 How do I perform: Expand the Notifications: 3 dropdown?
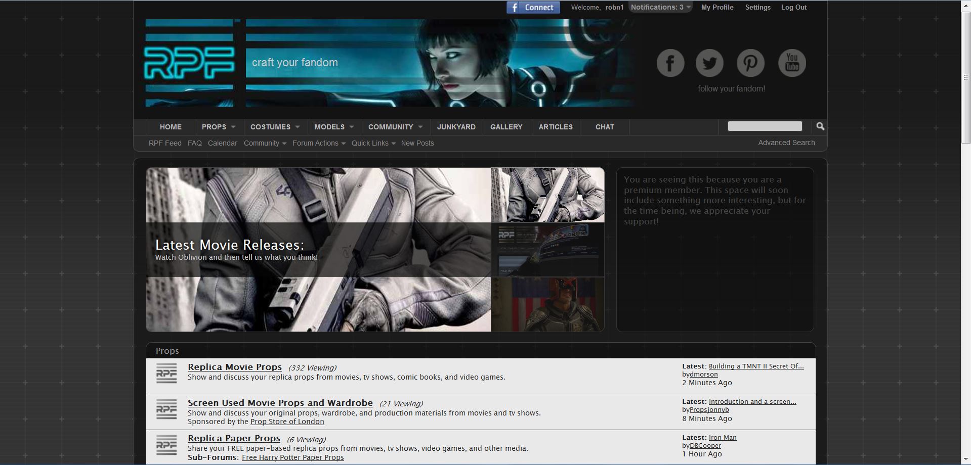(660, 7)
